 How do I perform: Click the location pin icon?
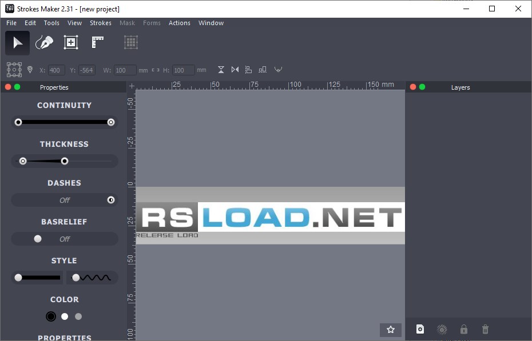(30, 70)
